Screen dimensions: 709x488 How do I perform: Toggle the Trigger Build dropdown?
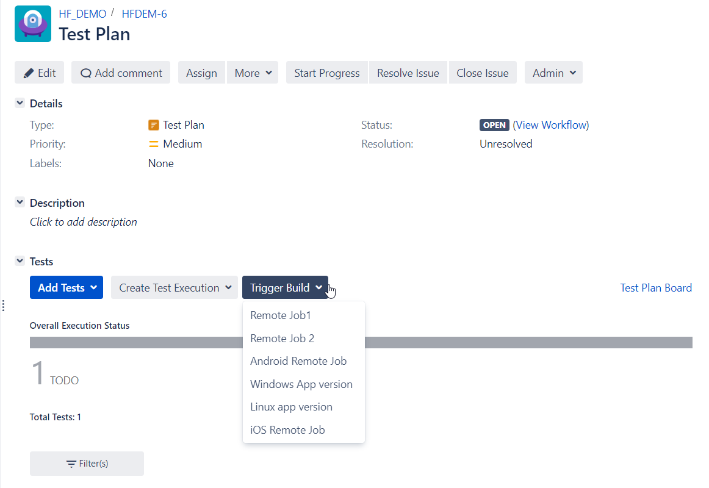(286, 287)
